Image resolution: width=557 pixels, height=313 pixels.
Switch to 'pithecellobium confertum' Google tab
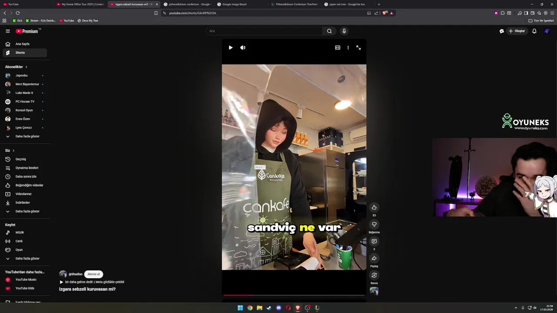188,4
